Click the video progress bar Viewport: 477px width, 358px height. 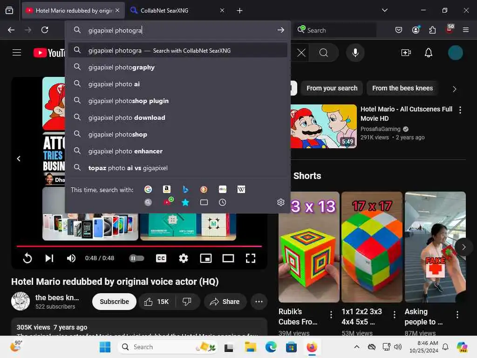pos(139,246)
